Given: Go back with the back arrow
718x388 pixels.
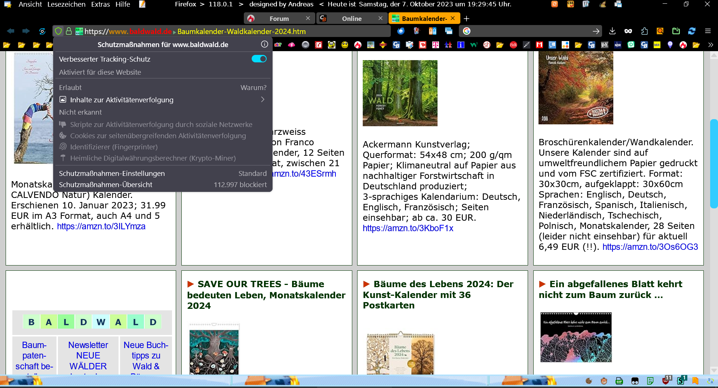Looking at the screenshot, I should click(10, 31).
